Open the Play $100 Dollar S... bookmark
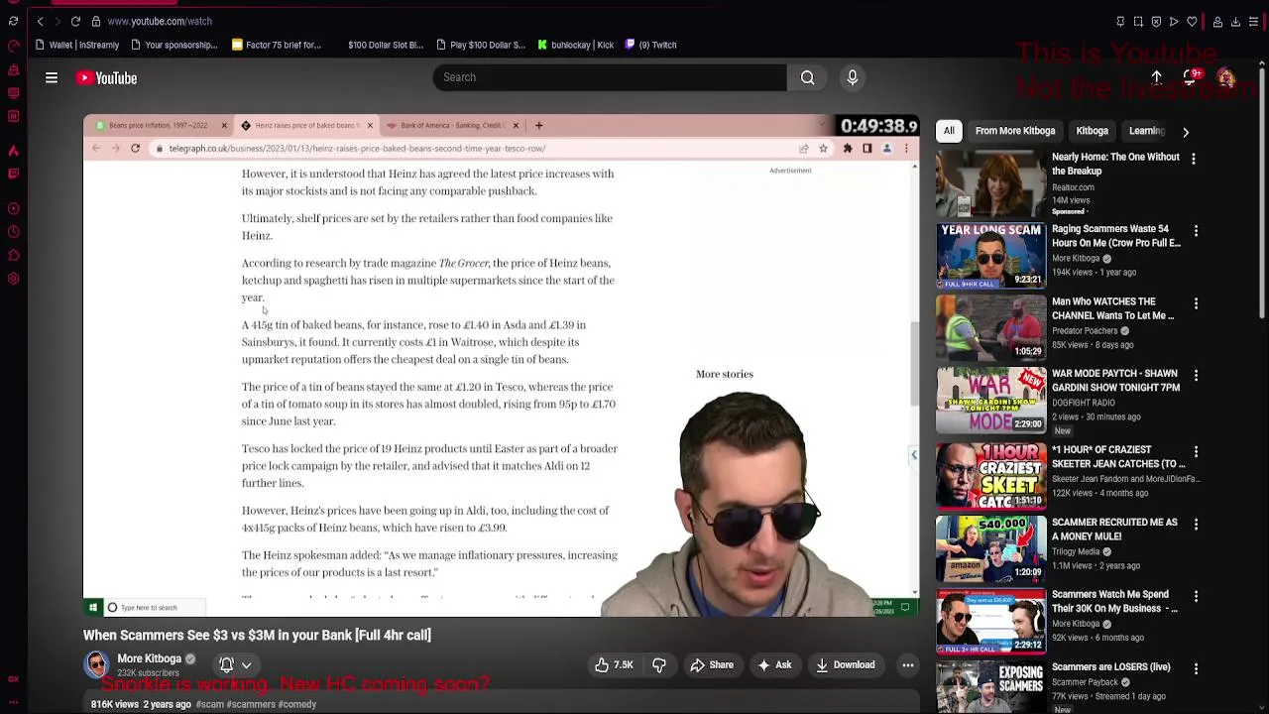The image size is (1269, 714). pos(480,45)
